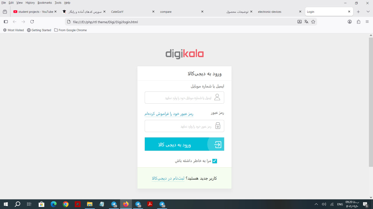This screenshot has width=373, height=209.
Task: Expand hidden system tray icons
Action: point(316,204)
